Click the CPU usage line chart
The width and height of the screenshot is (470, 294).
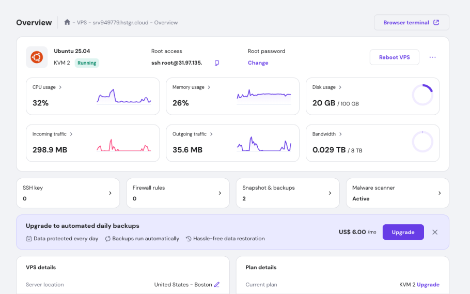click(124, 96)
